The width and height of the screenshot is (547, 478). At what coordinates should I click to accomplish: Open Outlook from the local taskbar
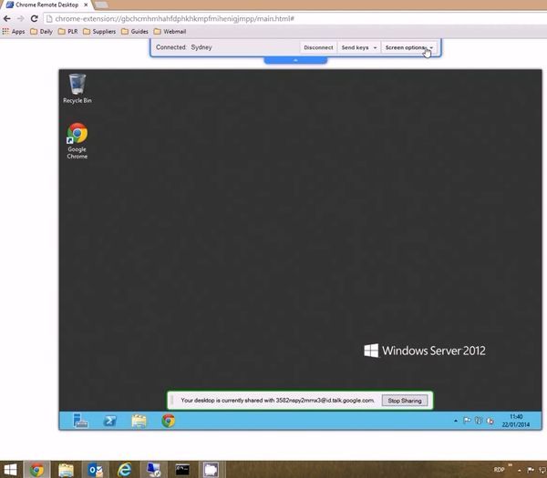94,470
